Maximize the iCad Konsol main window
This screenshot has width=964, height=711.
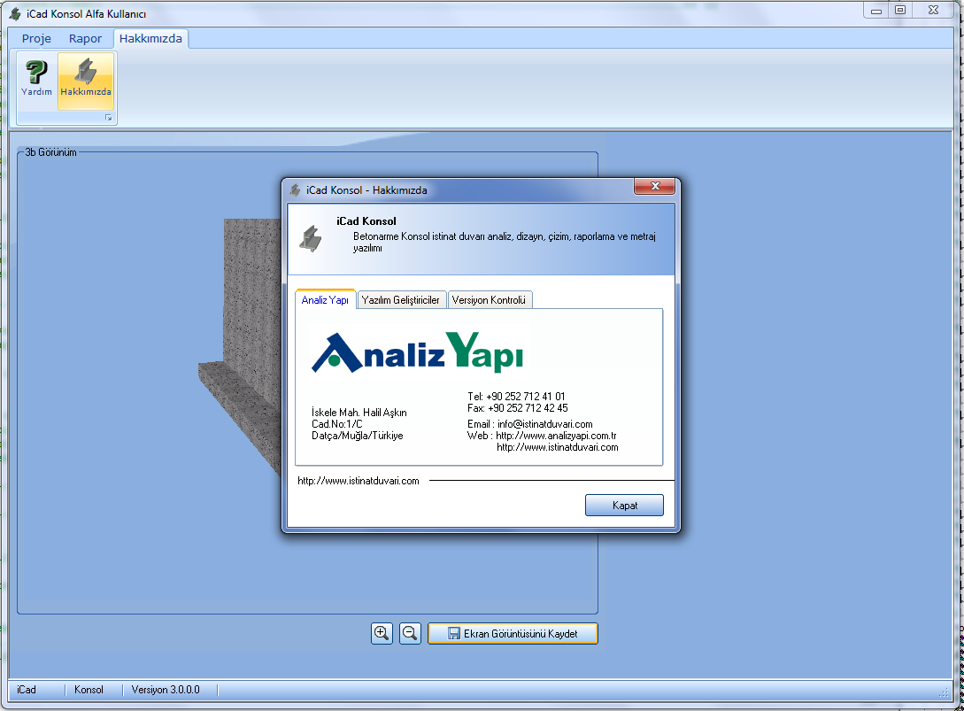coord(900,10)
